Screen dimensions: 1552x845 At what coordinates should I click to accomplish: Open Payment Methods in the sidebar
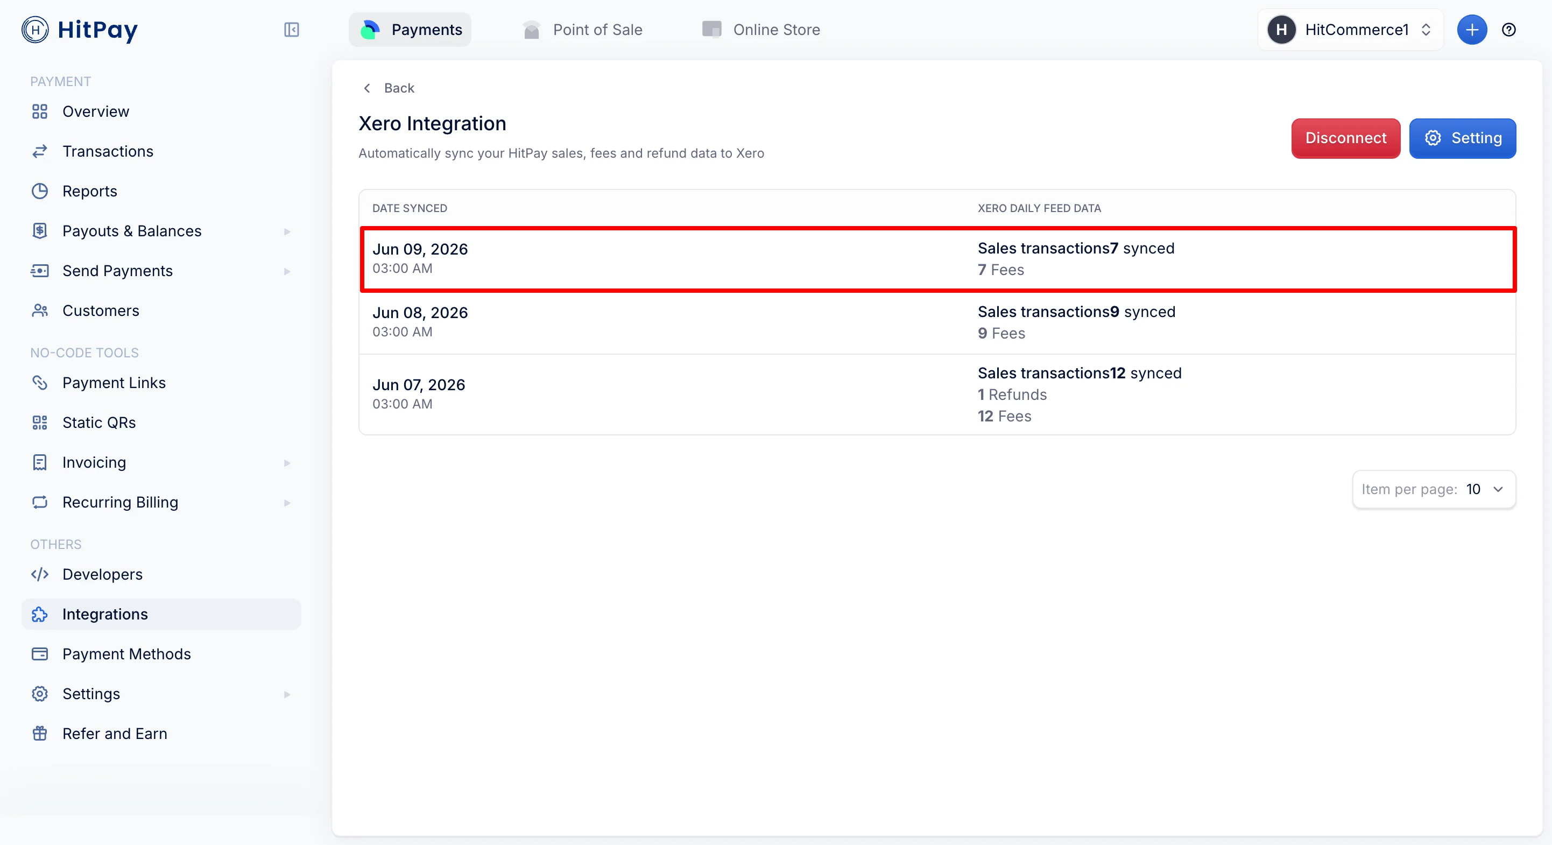pyautogui.click(x=161, y=654)
